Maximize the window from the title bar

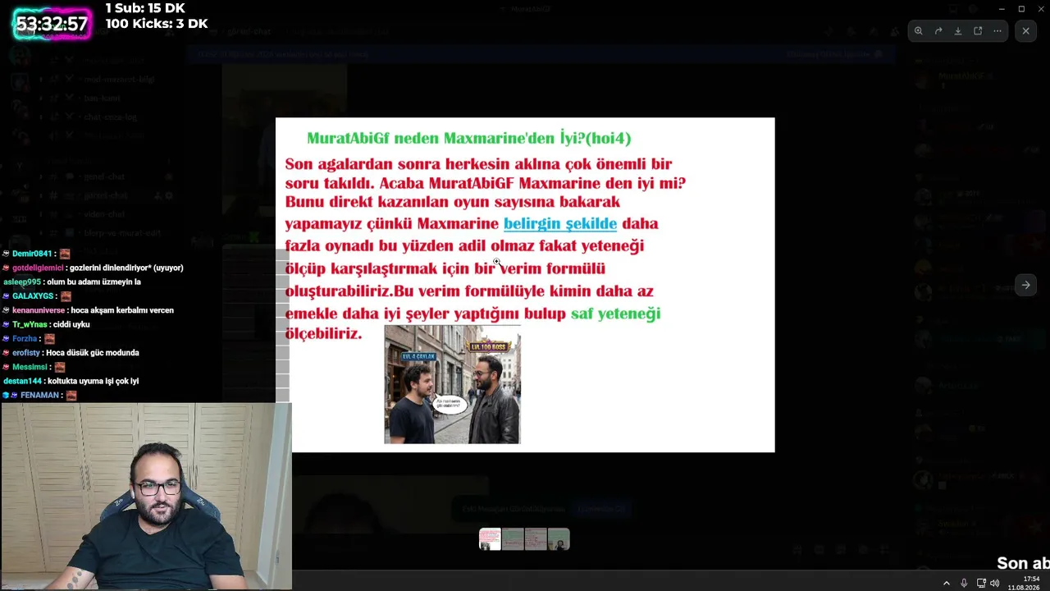tap(1021, 9)
